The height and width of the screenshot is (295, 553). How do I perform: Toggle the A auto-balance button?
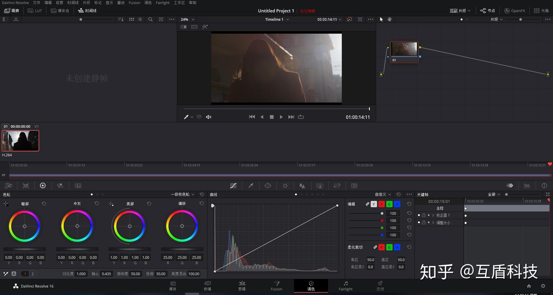(x=14, y=274)
